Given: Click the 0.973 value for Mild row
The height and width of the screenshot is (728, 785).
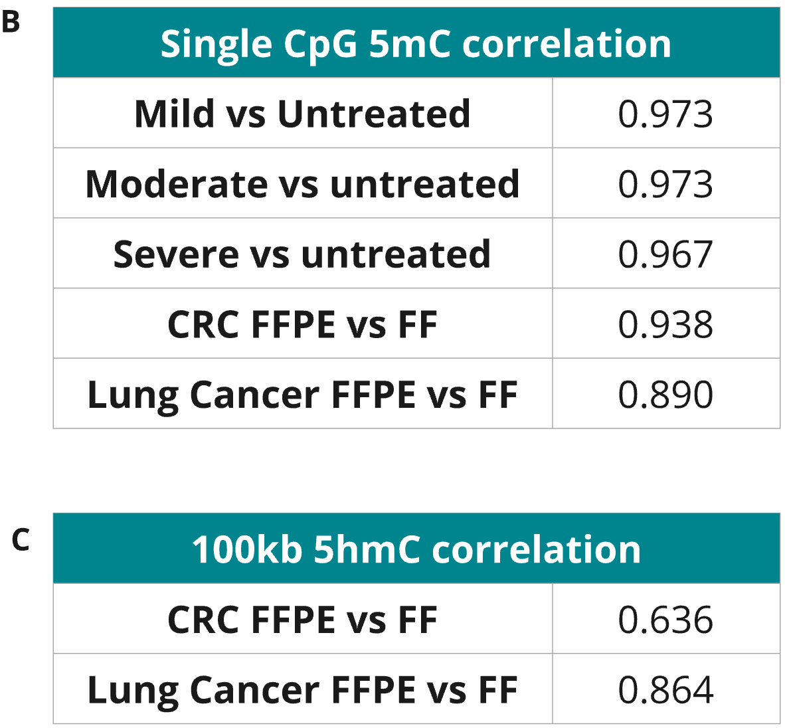Looking at the screenshot, I should 665,114.
